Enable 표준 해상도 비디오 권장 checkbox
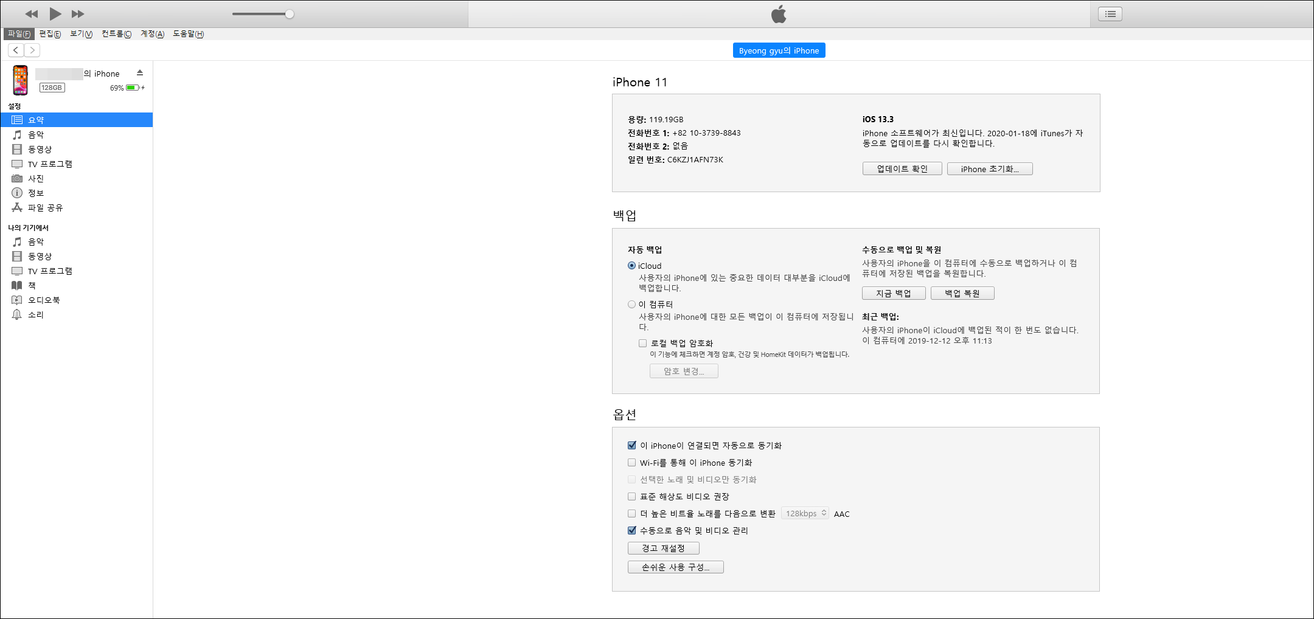Screen dimensions: 1314x619 [x=632, y=496]
